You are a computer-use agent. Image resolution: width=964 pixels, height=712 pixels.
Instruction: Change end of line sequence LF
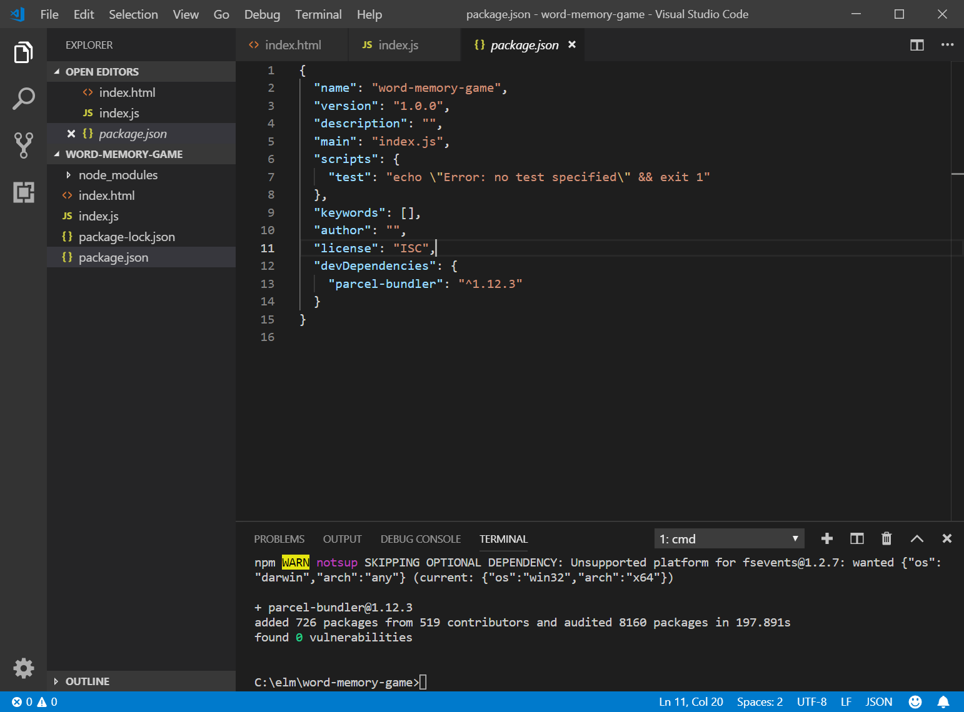click(x=846, y=702)
